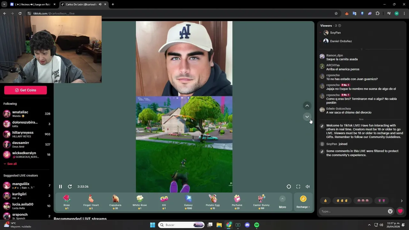Viewport: 409px width, 230px height.
Task: Open the weather widget on taskbar
Action: click(18, 225)
